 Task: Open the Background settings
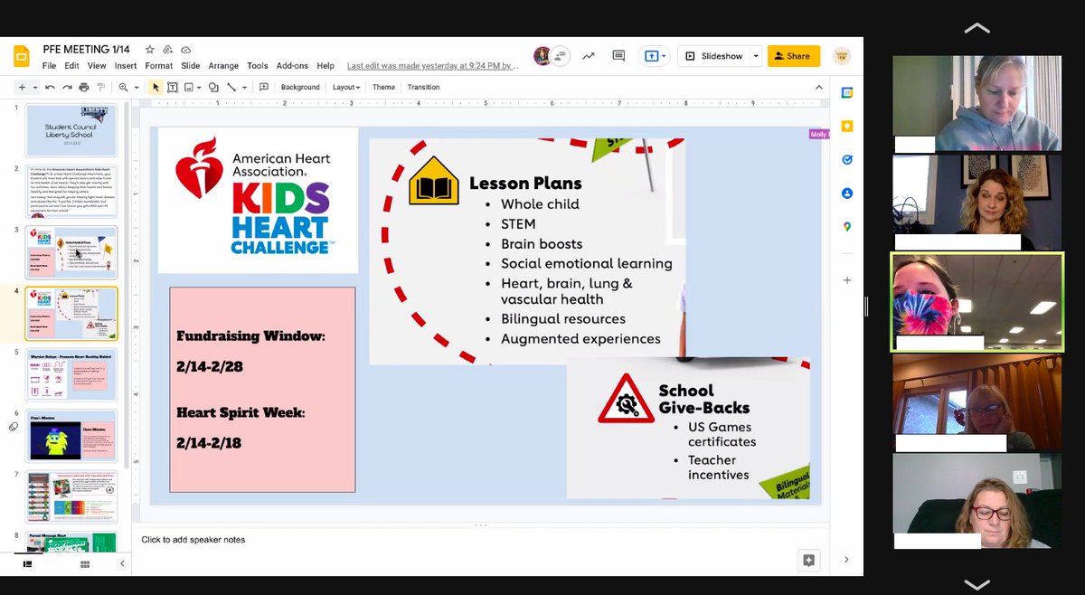[x=300, y=87]
